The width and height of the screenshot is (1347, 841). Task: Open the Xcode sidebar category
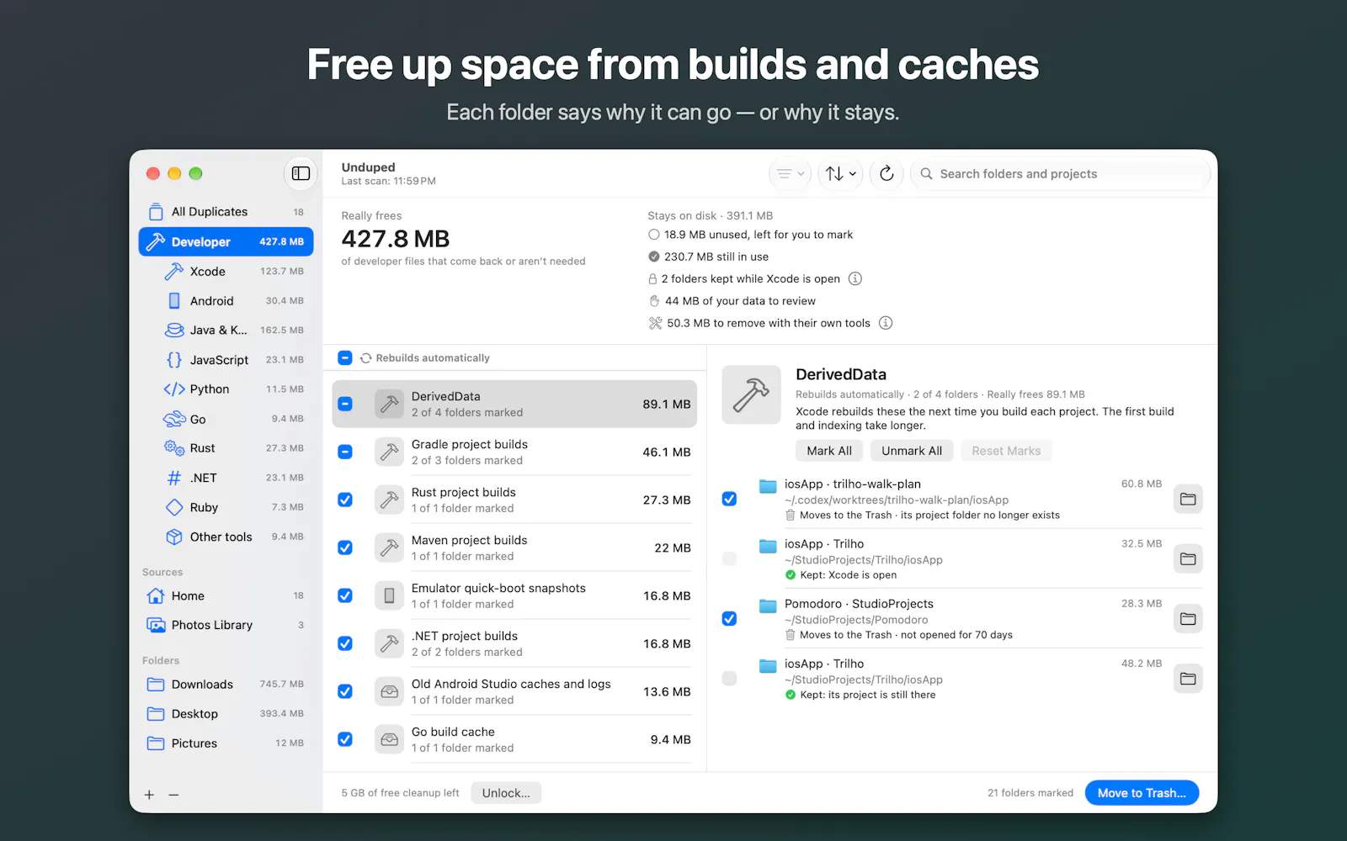[x=226, y=271]
